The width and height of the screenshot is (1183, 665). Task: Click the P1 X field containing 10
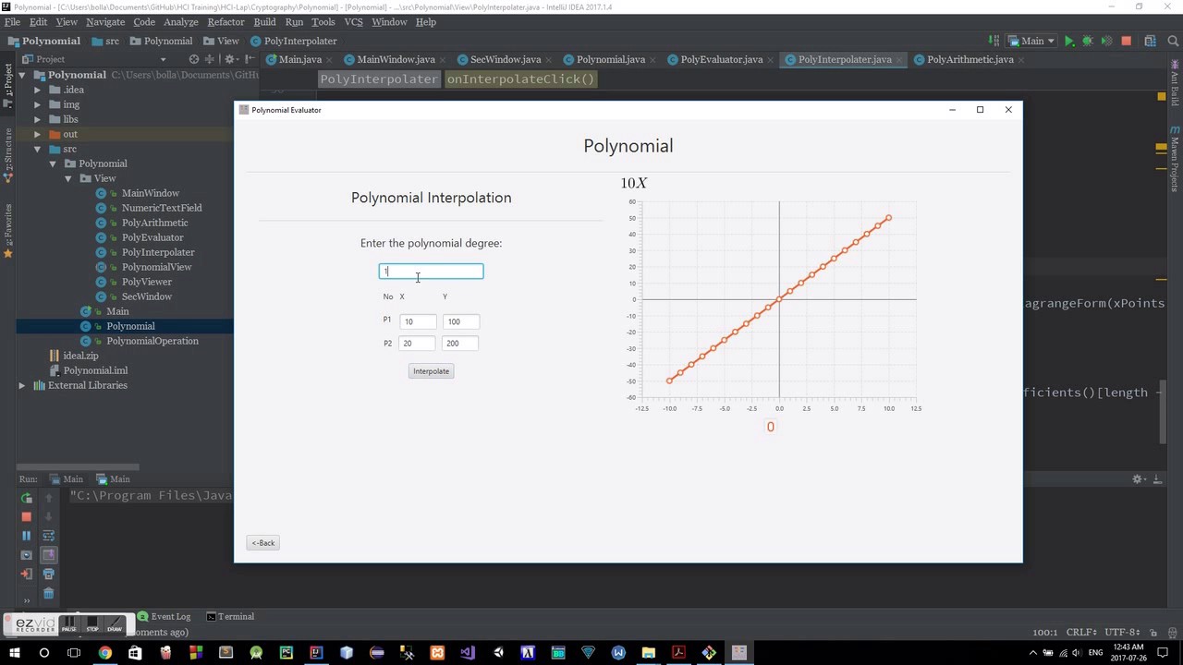click(418, 321)
